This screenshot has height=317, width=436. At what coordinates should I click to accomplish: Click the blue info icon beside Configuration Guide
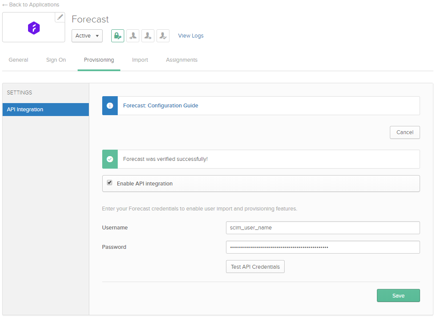110,106
